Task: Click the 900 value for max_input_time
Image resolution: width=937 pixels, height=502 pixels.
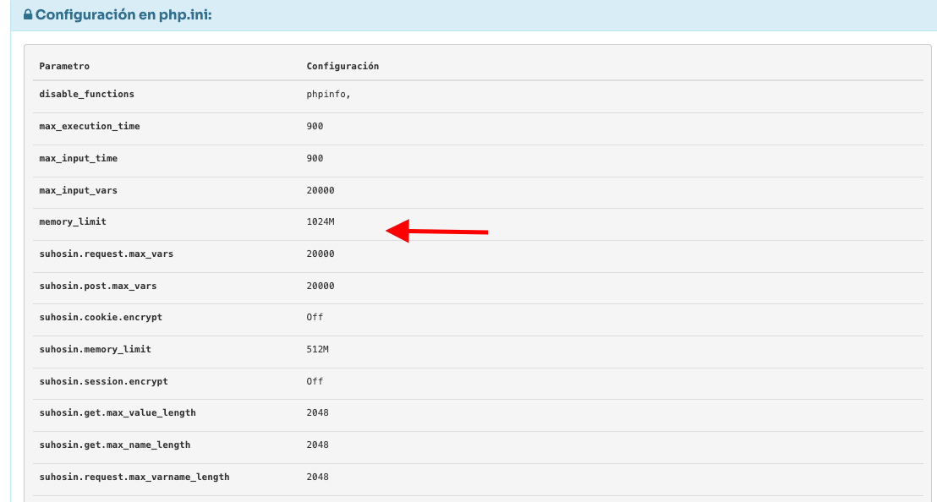Action: click(315, 158)
